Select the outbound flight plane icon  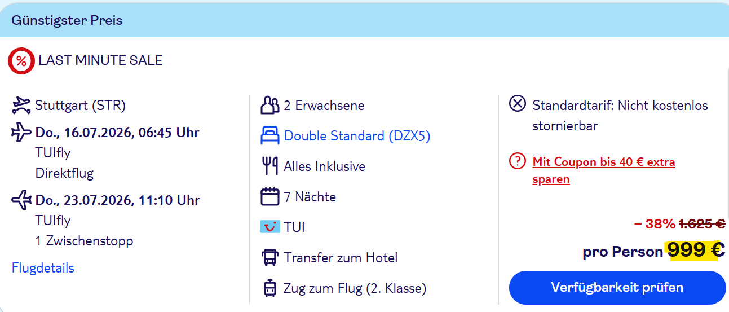pyautogui.click(x=21, y=133)
